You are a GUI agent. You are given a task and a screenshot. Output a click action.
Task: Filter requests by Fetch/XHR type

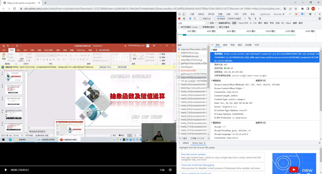(x=243, y=23)
